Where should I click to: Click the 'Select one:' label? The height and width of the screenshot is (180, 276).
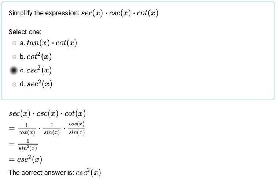tap(25, 32)
